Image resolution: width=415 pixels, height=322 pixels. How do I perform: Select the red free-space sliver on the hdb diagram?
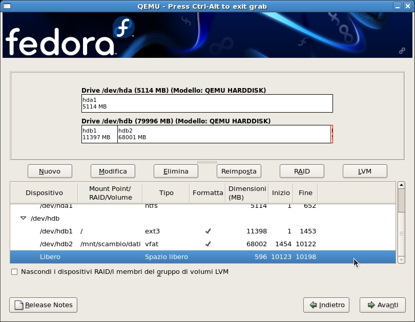pyautogui.click(x=332, y=134)
